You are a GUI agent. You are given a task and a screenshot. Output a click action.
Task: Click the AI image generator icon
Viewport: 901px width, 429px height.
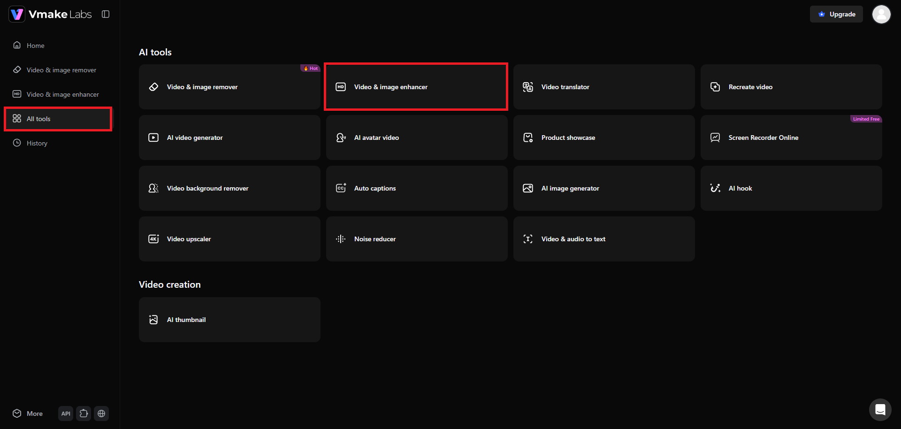click(528, 188)
